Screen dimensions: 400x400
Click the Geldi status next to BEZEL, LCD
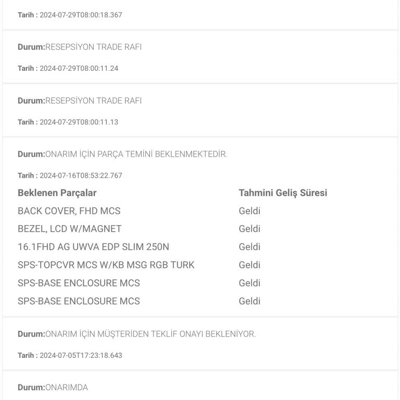[x=249, y=229]
